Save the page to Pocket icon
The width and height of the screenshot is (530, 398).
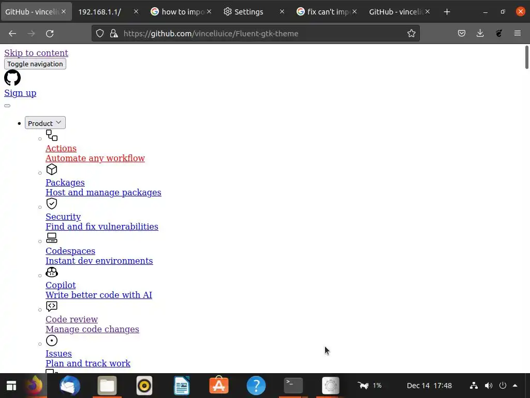462,33
